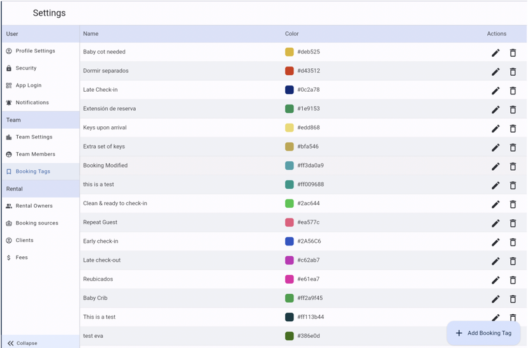Click the #2ac644 green color swatch
This screenshot has width=528, height=348.
click(290, 203)
